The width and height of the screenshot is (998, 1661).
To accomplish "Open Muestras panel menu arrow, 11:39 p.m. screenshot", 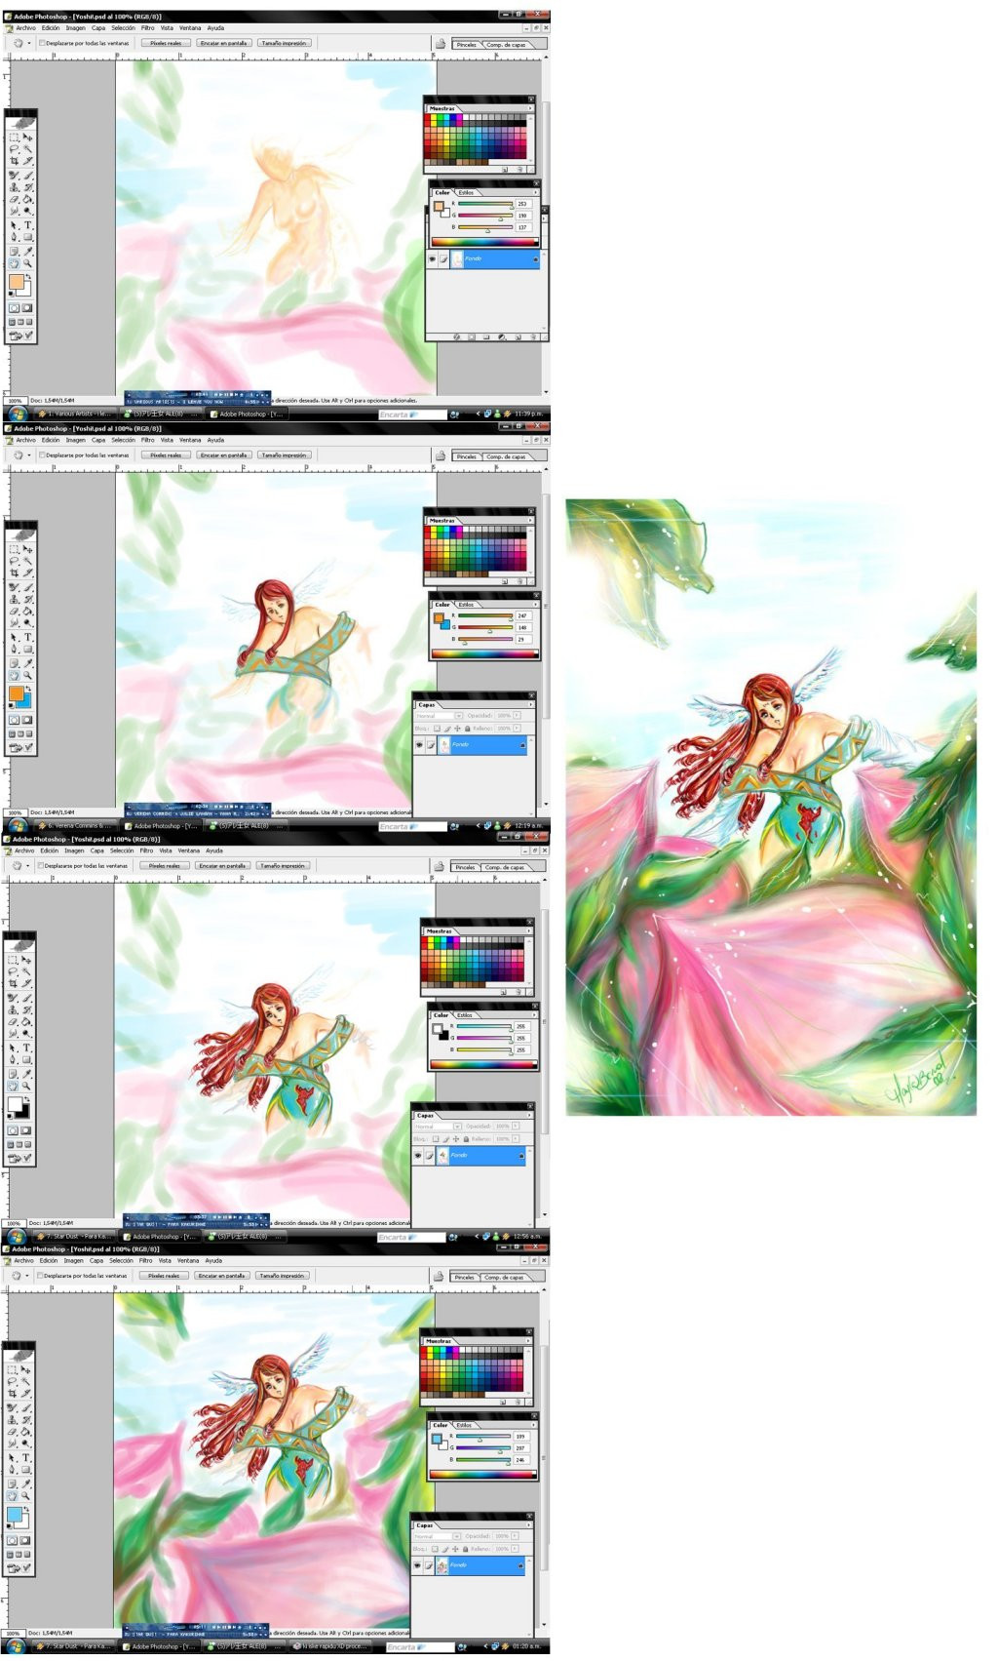I will coord(530,108).
